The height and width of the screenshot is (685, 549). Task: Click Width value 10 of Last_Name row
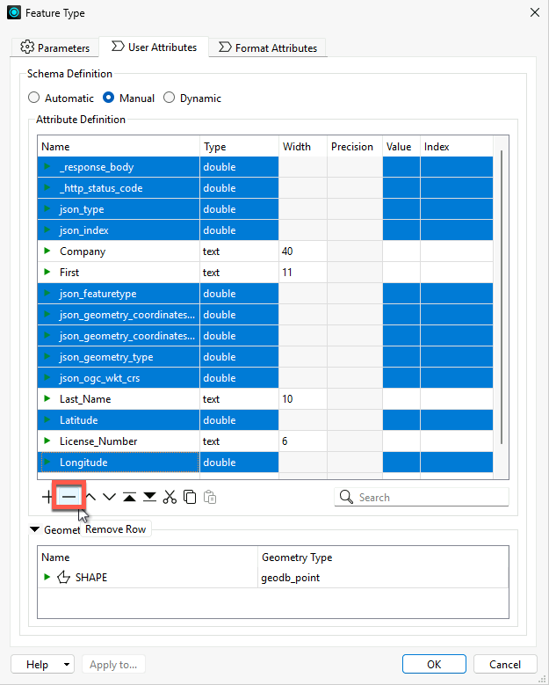click(x=287, y=399)
